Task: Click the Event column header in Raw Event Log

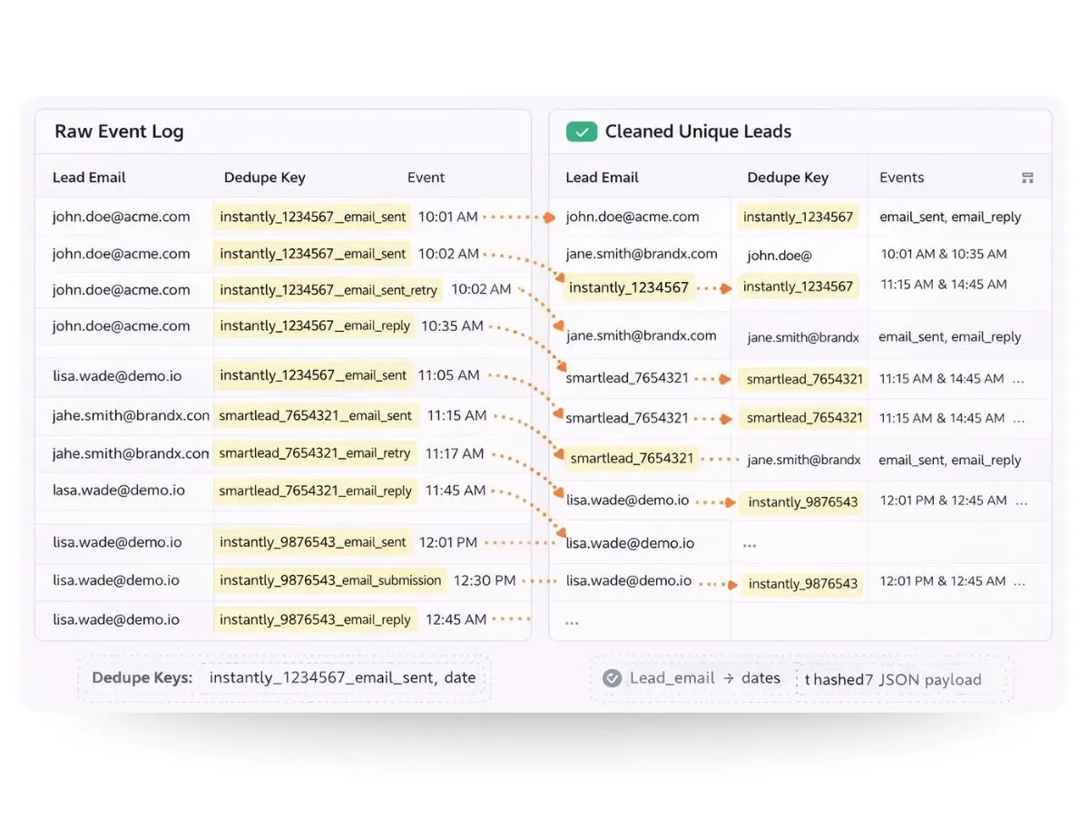Action: [x=426, y=178]
